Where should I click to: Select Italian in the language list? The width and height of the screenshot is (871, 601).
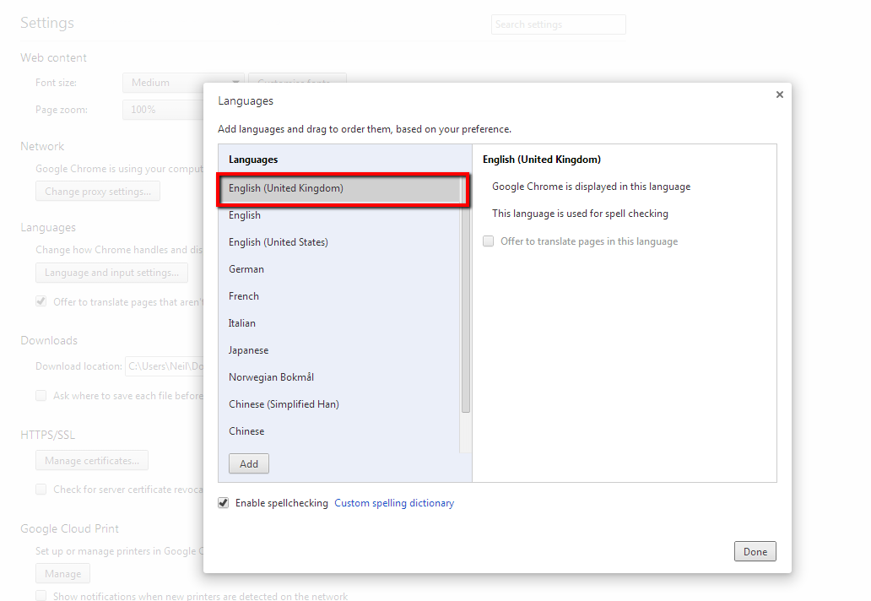pos(339,323)
